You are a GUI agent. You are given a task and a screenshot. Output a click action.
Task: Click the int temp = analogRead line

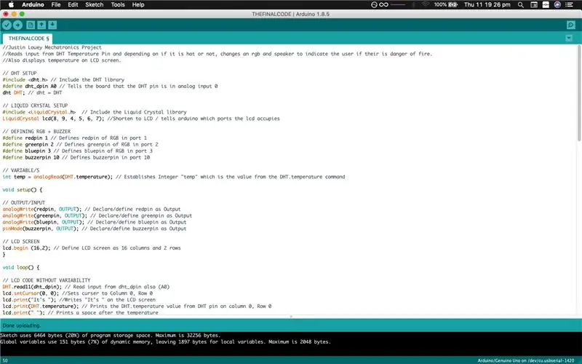[173, 177]
